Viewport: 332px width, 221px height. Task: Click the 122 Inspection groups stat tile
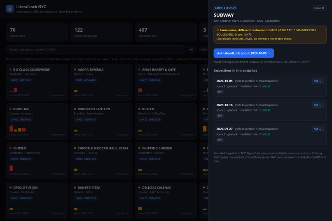tap(101, 32)
